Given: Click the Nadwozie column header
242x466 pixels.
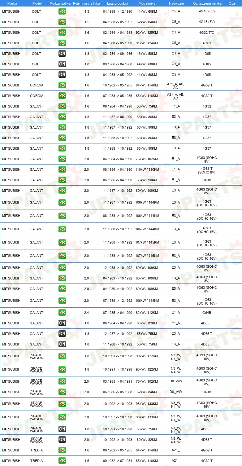Looking at the screenshot, I should pyautogui.click(x=176, y=3).
